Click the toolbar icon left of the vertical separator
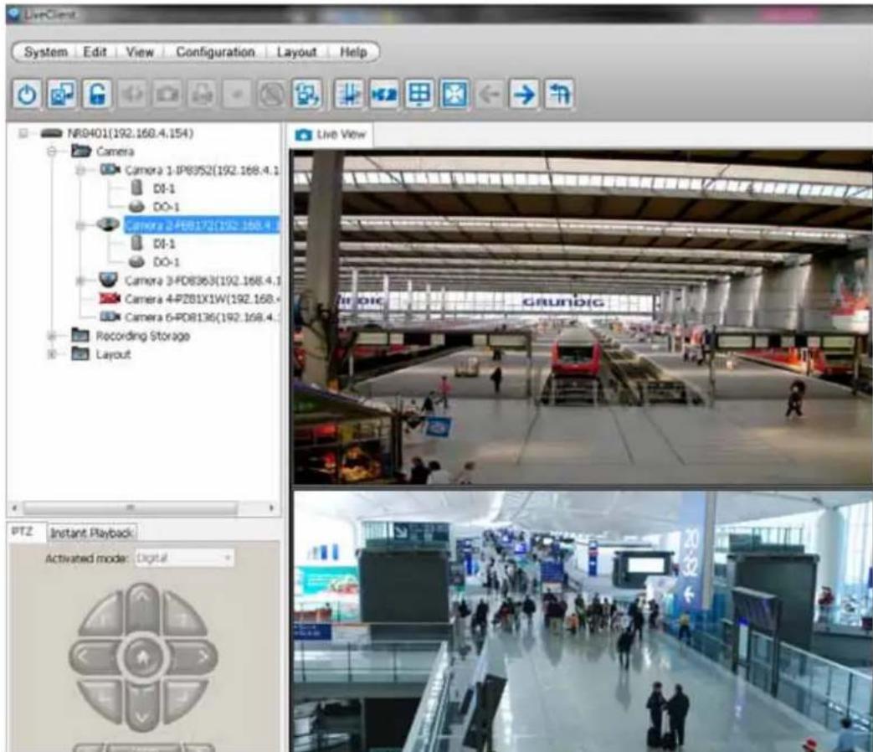This screenshot has width=873, height=752. [307, 94]
